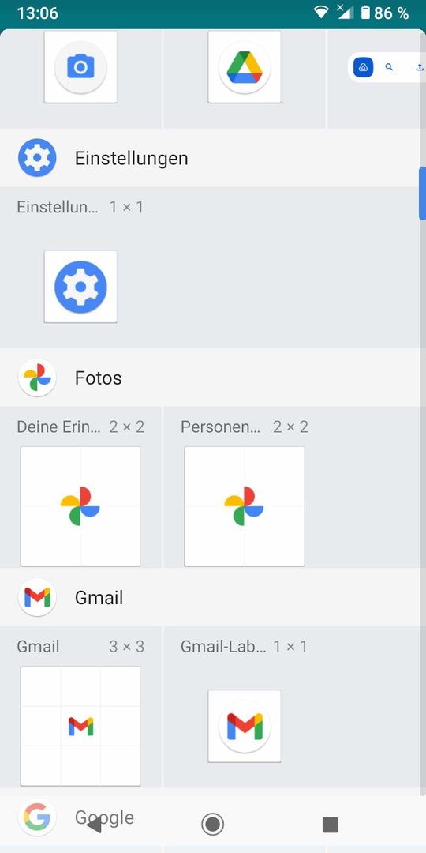This screenshot has width=426, height=853.
Task: Choose the Gmail-Label 1 × 1 widget
Action: [x=245, y=727]
